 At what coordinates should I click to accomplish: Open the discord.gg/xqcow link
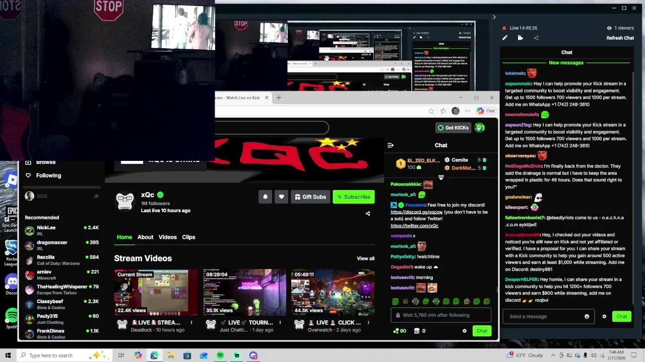417,212
